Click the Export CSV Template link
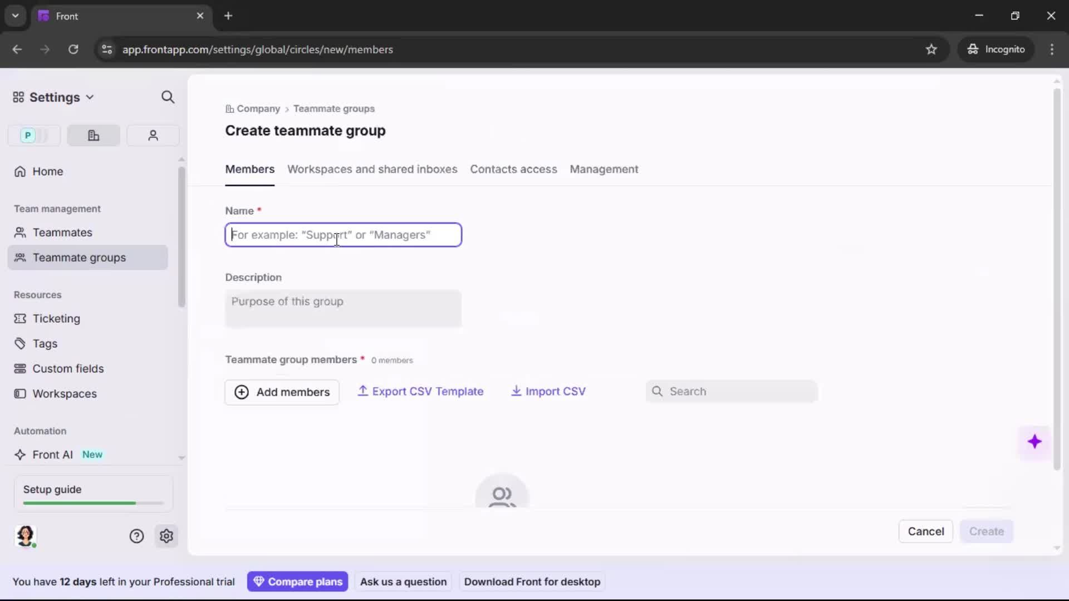 coord(421,392)
